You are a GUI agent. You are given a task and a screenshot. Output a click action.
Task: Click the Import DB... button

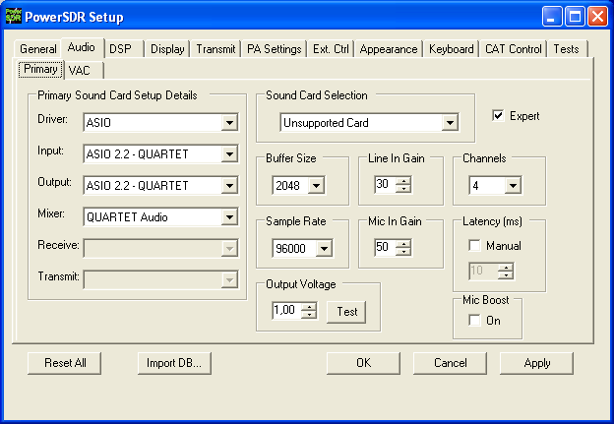[174, 362]
